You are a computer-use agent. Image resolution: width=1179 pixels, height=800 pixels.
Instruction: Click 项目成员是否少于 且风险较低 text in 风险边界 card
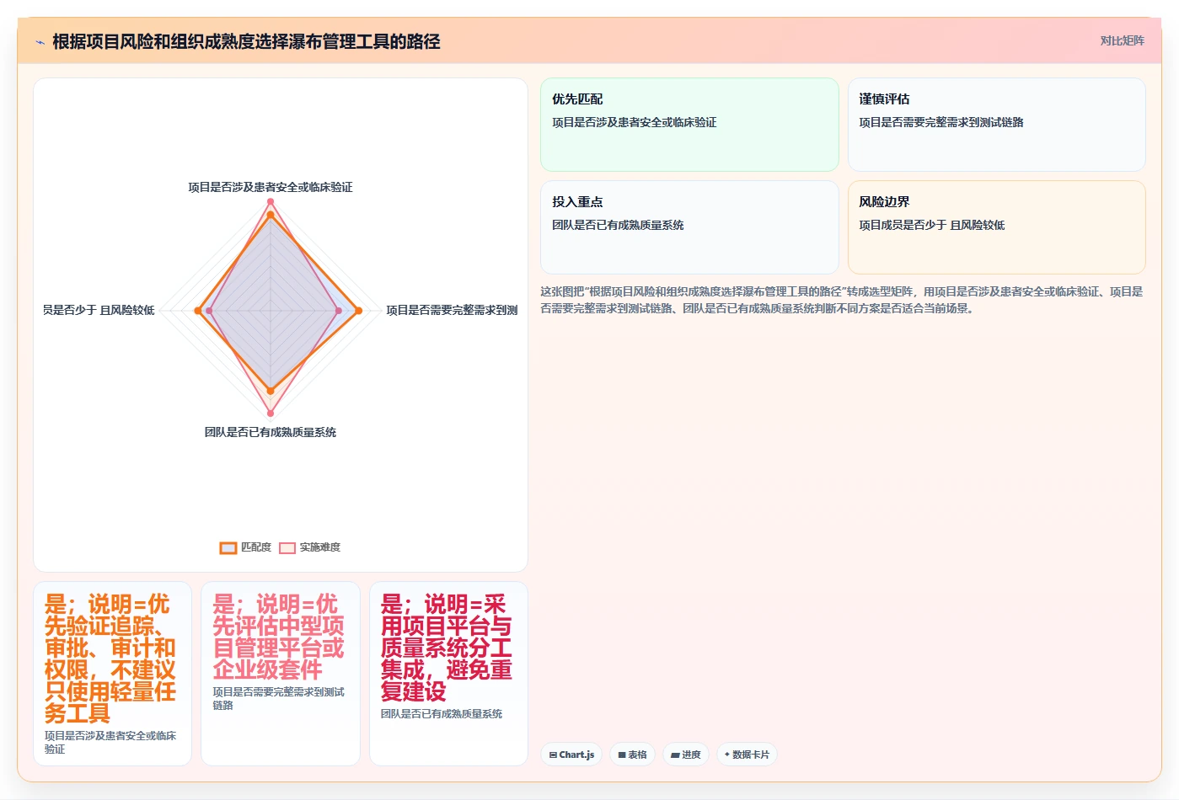[x=931, y=225]
